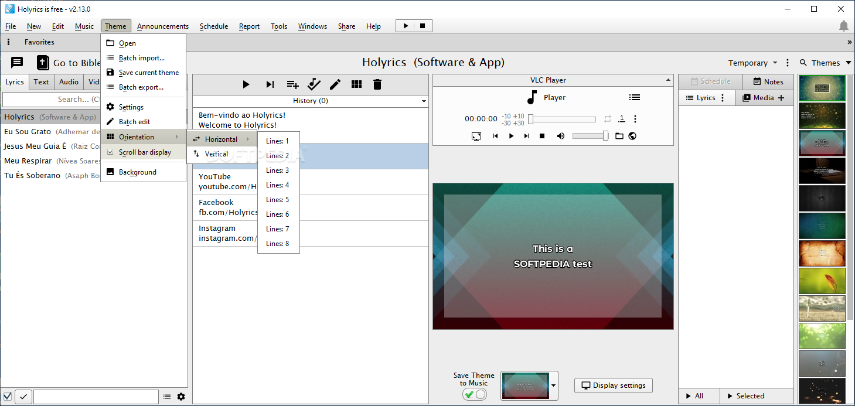Viewport: 855px width, 406px height.
Task: Open theme Settings menu entry
Action: pyautogui.click(x=144, y=107)
